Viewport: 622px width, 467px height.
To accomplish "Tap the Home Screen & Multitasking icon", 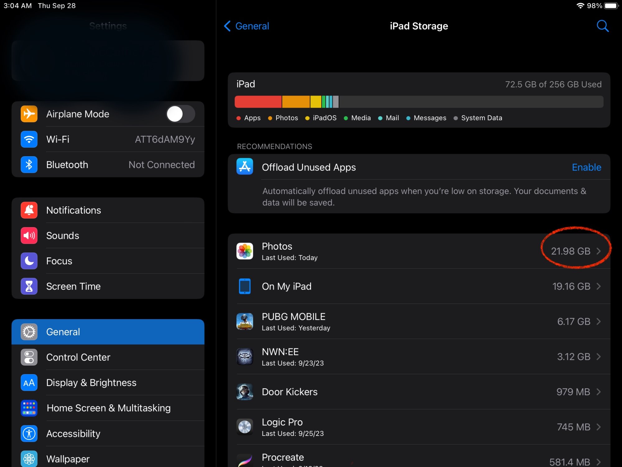I will [x=29, y=408].
